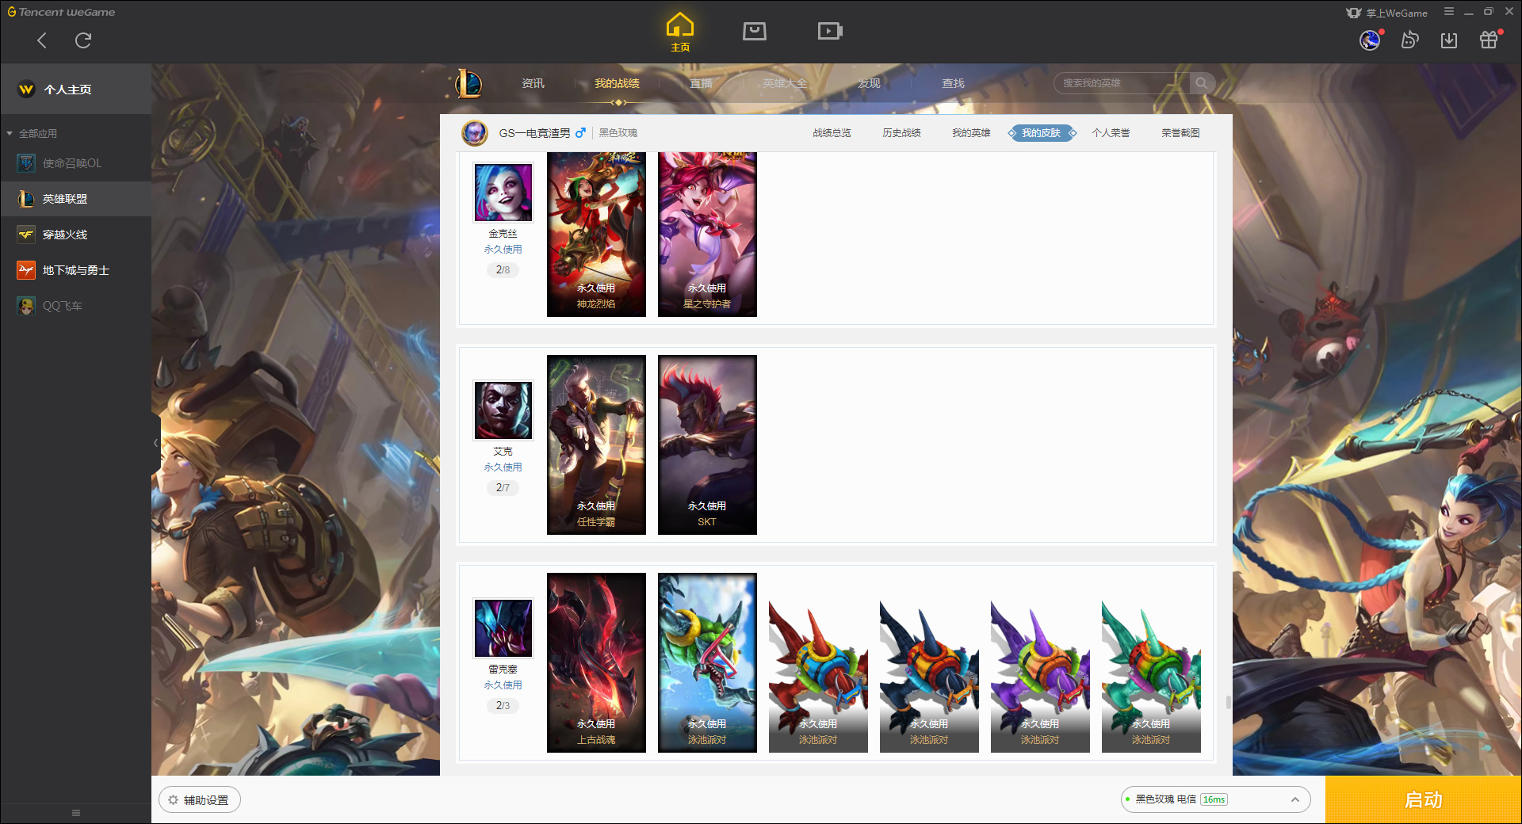This screenshot has height=824, width=1522.
Task: Select 使命召唤OL in sidebar
Action: click(76, 163)
